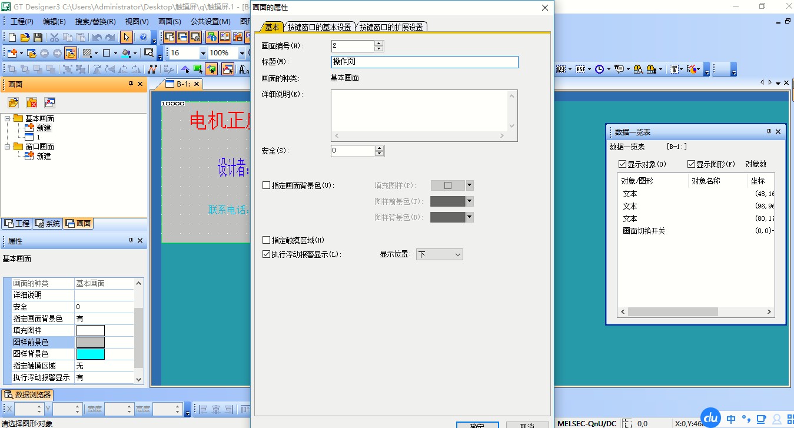Open the 视图(V) menu
The image size is (794, 428).
137,22
